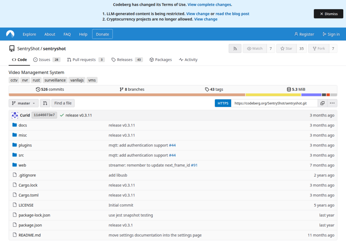This screenshot has height=243, width=346.
Task: Open the Help navigation link
Action: coord(83,34)
